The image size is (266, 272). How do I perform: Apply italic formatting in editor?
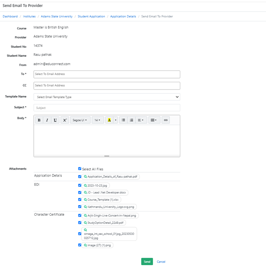[47, 120]
